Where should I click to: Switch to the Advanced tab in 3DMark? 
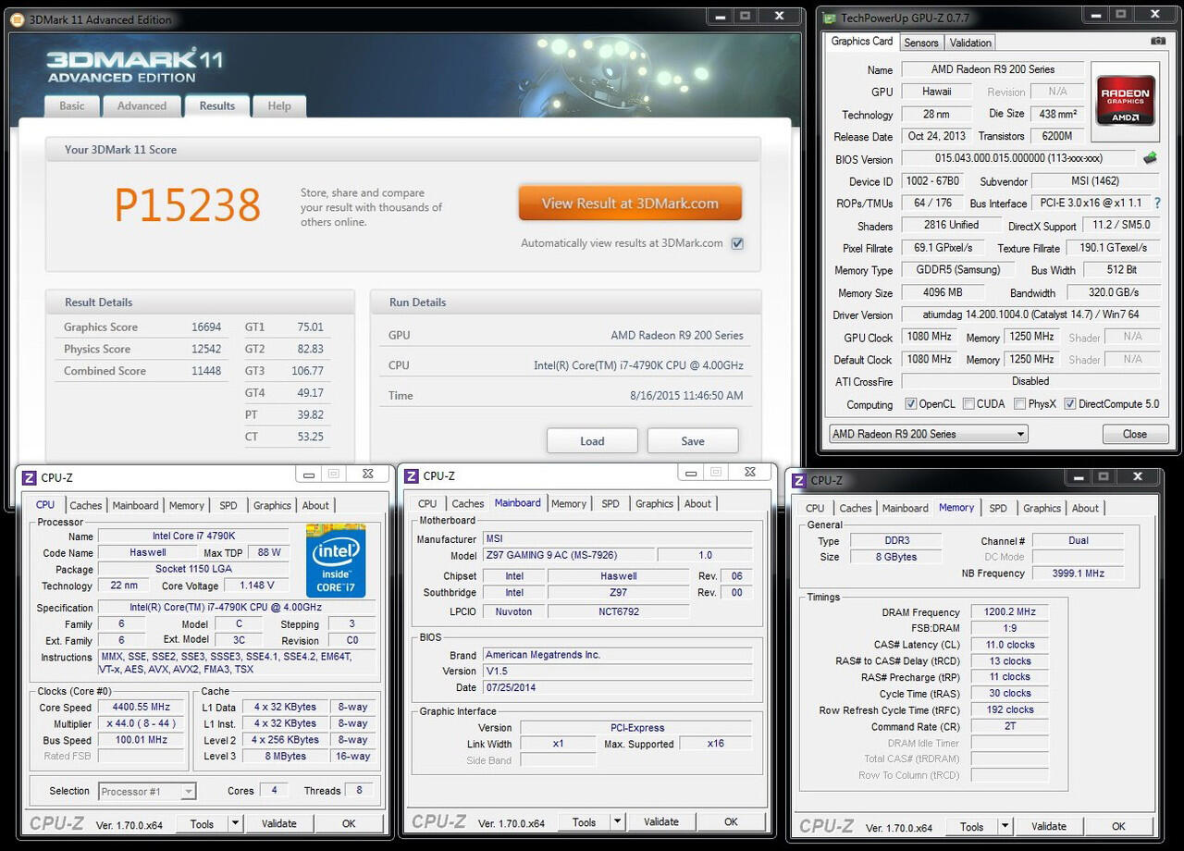coord(142,106)
